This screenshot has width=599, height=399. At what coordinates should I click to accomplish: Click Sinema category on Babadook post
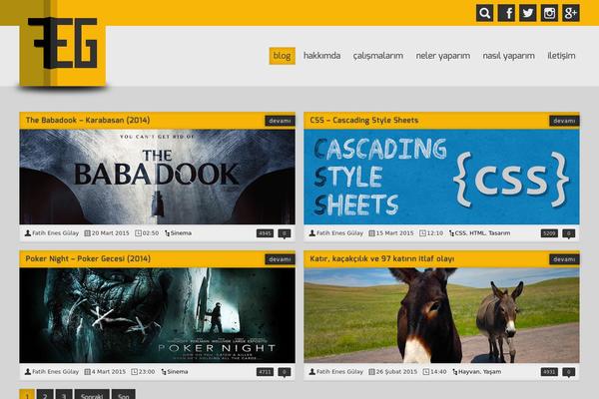click(181, 232)
